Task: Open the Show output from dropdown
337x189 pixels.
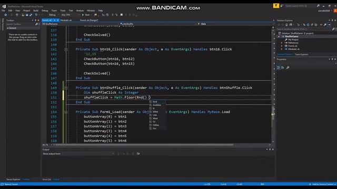Action: coord(88,154)
